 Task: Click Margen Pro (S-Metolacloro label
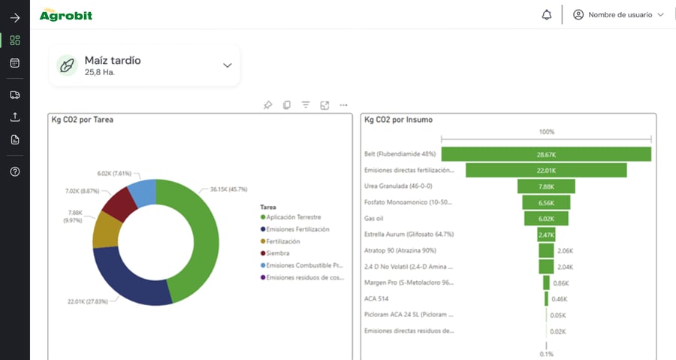(x=409, y=283)
